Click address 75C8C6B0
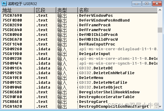The height and width of the screenshot is (111, 164). tap(12, 92)
